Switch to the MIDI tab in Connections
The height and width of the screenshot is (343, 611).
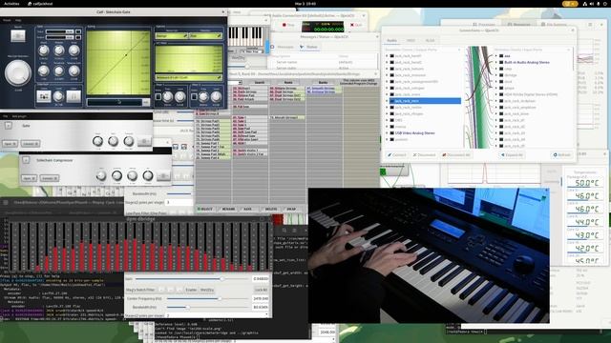coord(411,40)
